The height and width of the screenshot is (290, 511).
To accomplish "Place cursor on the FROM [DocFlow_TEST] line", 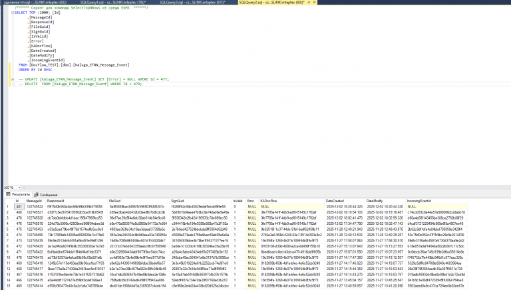I will (74, 65).
